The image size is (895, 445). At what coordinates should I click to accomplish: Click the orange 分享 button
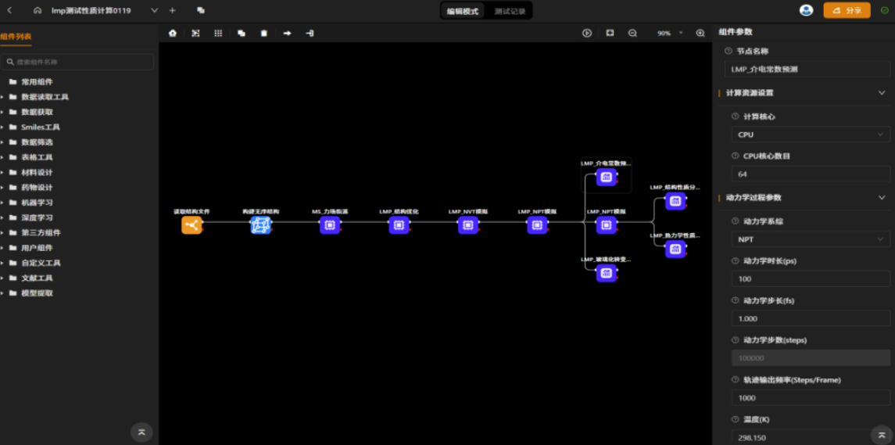[847, 10]
